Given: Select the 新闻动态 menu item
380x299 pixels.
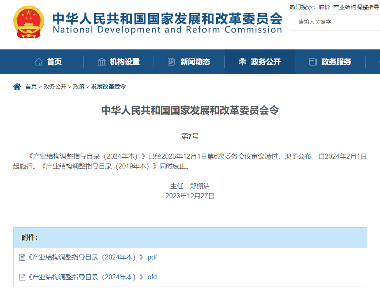Looking at the screenshot, I should (x=196, y=61).
